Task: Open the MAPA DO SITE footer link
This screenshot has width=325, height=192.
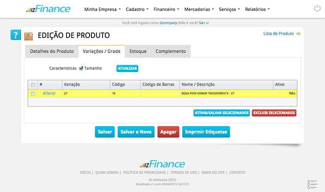Action: [x=213, y=173]
